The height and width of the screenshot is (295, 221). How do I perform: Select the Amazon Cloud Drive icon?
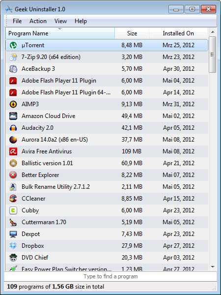(13, 116)
